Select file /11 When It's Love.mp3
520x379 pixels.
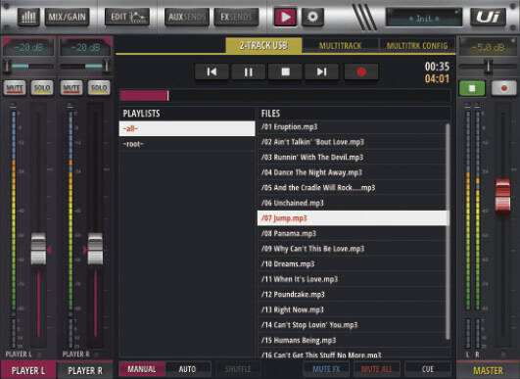point(352,279)
